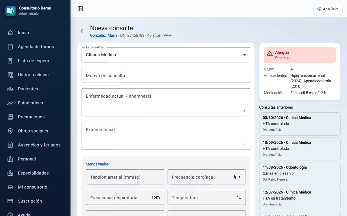Click the Lista de espera hourglass icon
Image resolution: width=347 pixels, height=216 pixels.
click(x=10, y=61)
